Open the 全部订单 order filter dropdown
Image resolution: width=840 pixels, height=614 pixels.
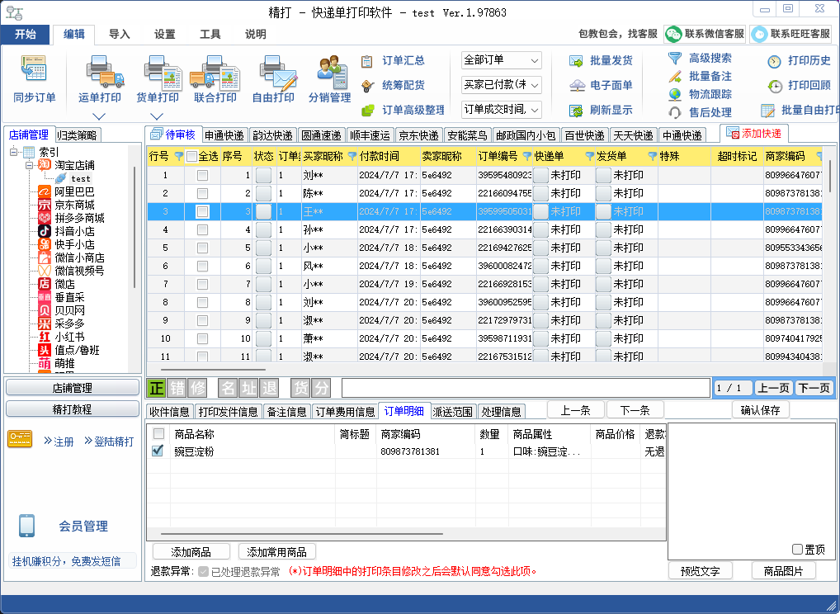click(501, 60)
